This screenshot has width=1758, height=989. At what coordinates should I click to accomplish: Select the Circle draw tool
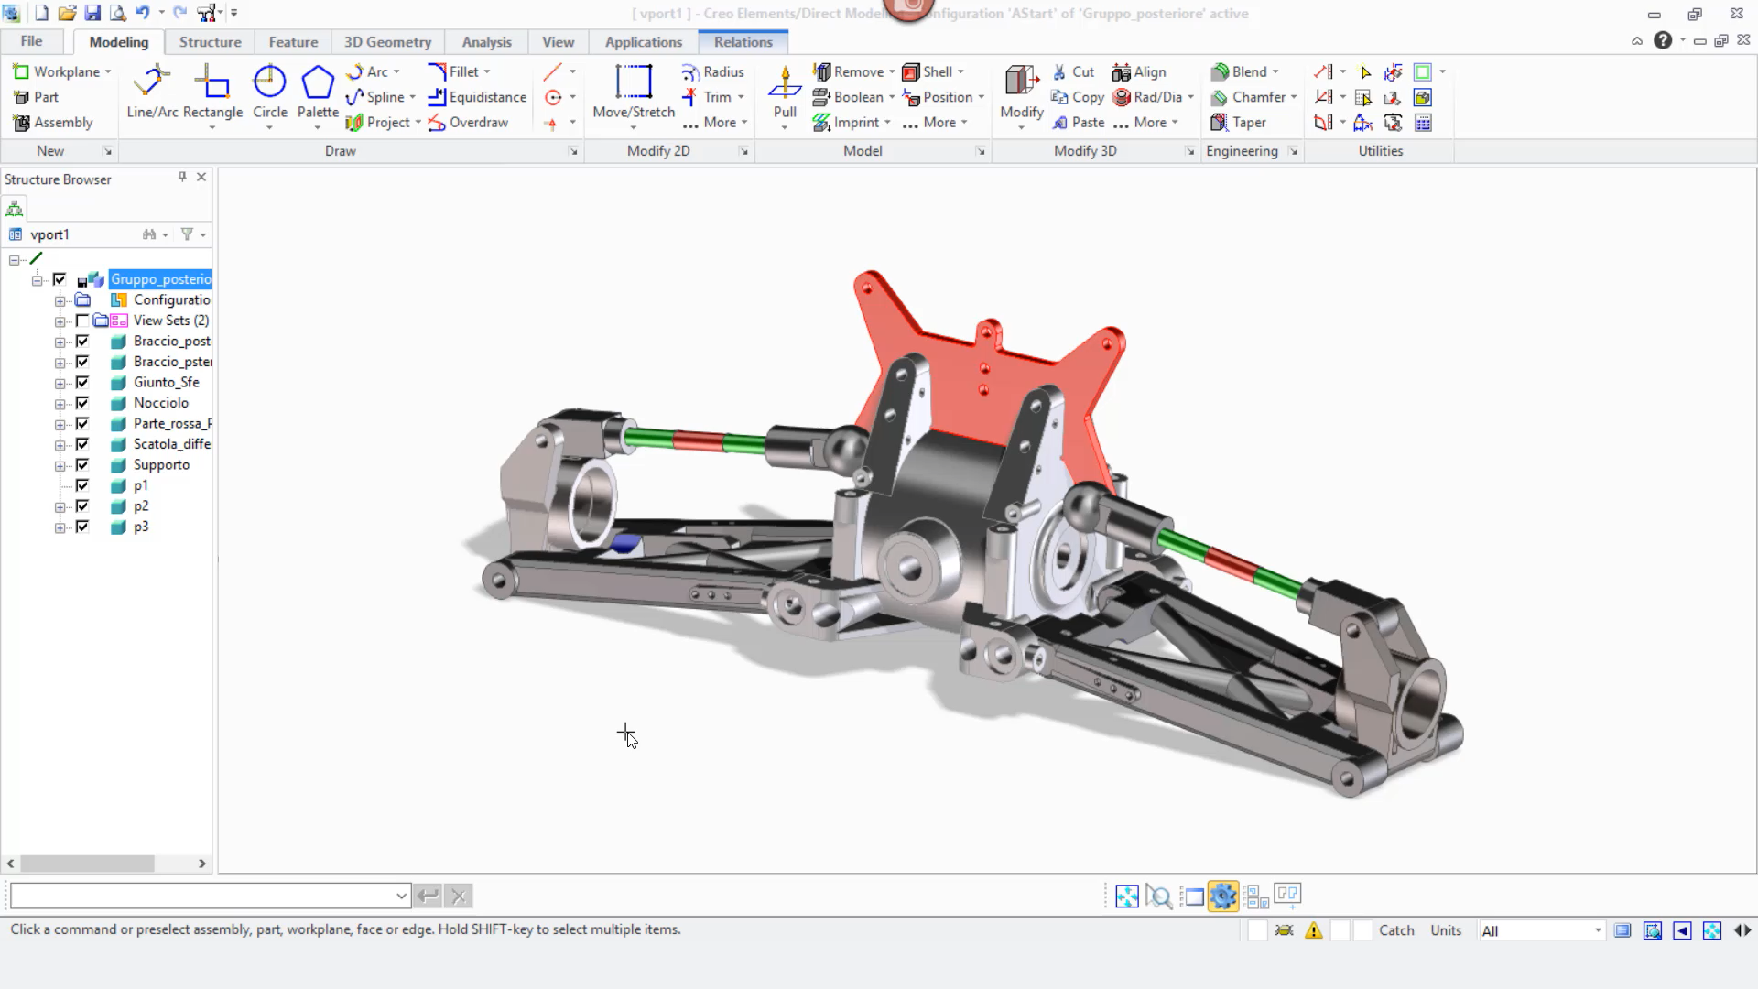pyautogui.click(x=269, y=92)
